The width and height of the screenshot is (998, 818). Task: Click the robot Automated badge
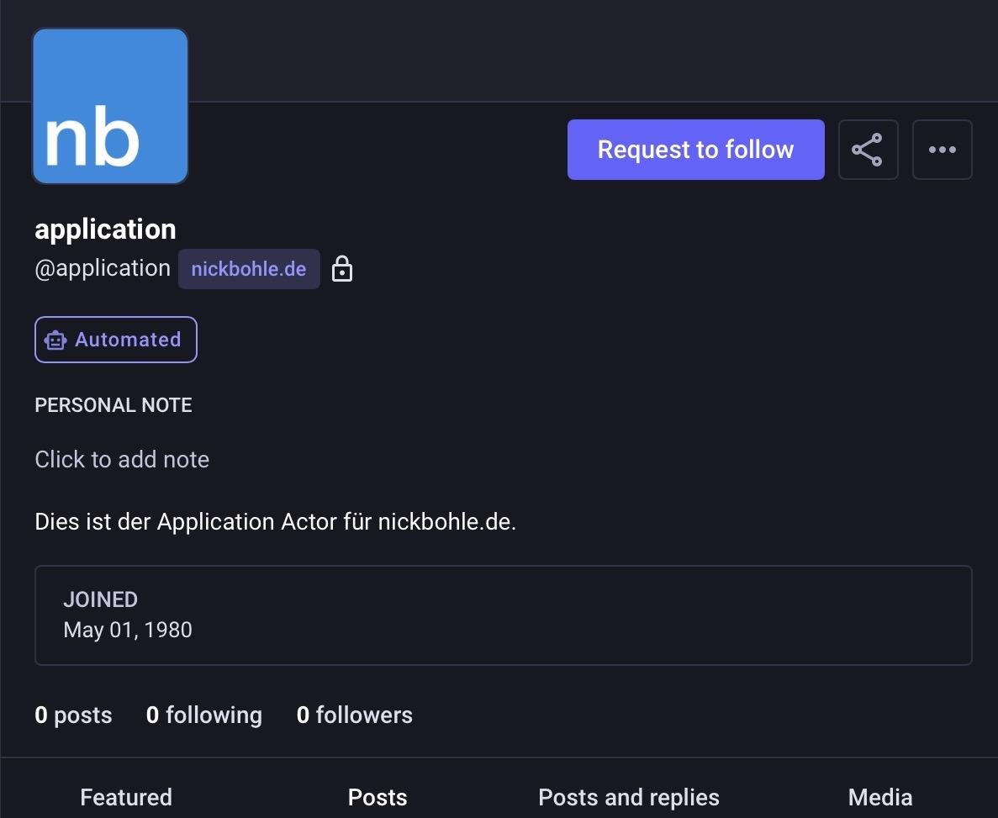click(116, 340)
